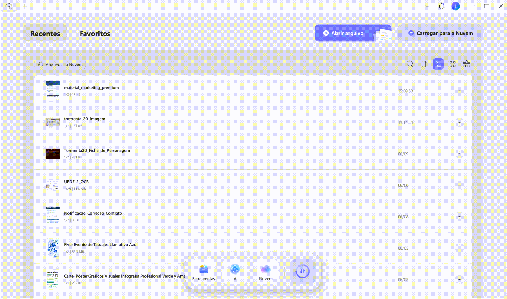Click the '1/1 | 167 KB' file info

(73, 126)
